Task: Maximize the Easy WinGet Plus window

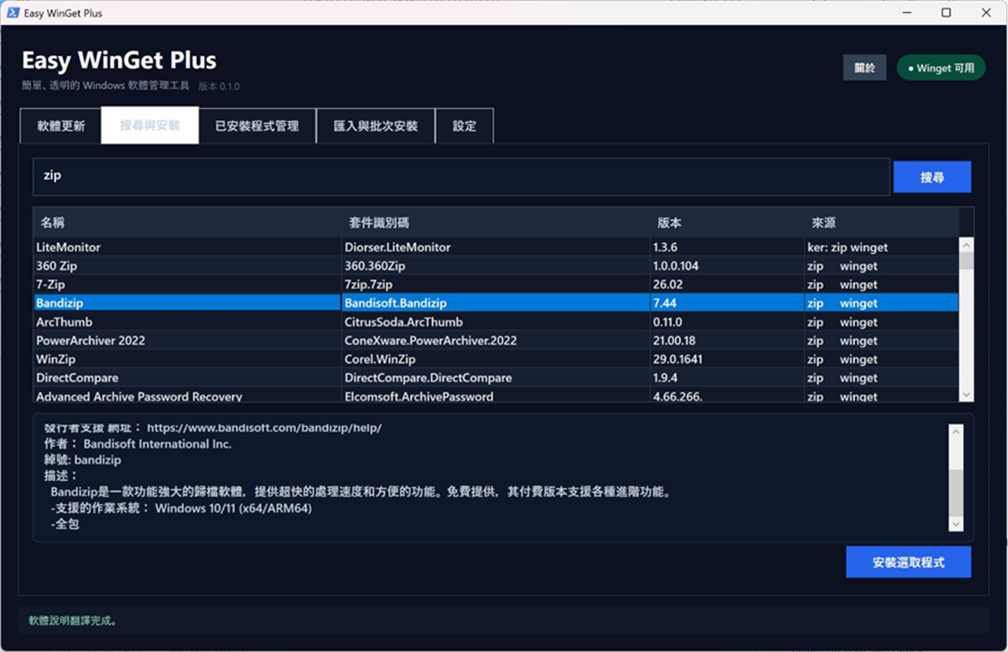Action: [x=947, y=13]
